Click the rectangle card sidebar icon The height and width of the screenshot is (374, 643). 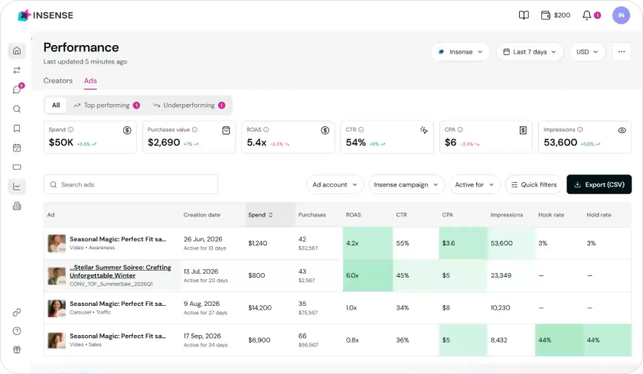coord(17,167)
